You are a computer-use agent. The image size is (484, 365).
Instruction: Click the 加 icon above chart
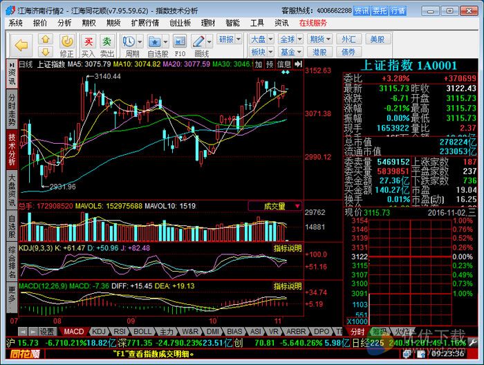[x=259, y=64]
